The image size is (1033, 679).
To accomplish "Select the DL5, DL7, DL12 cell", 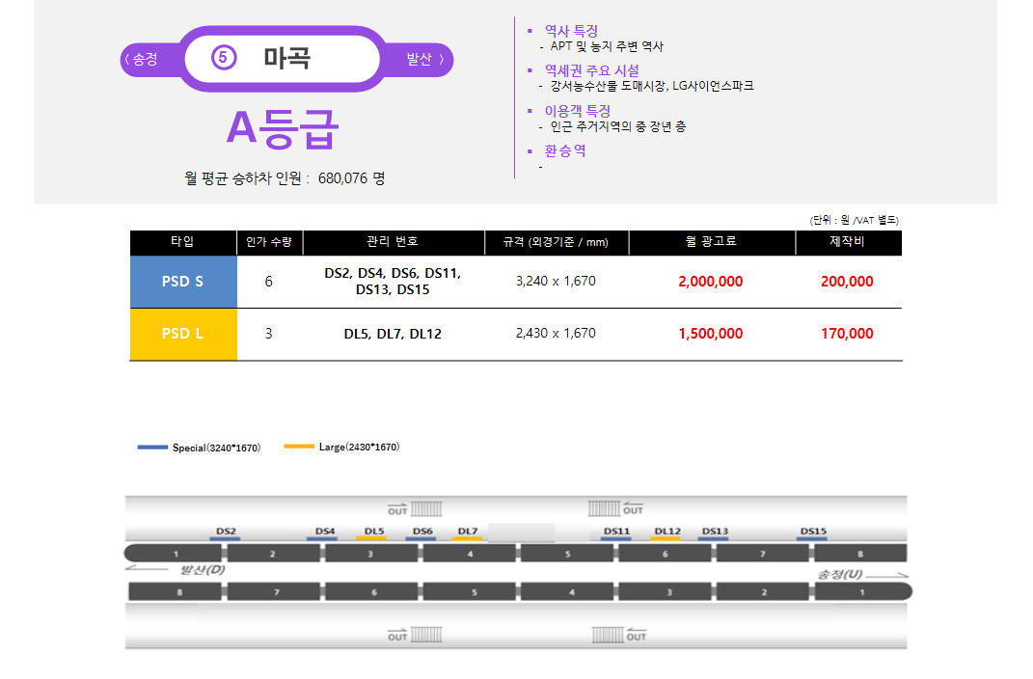I will coord(393,334).
